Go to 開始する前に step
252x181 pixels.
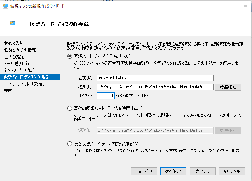[15, 43]
